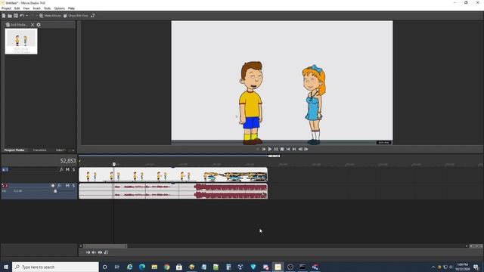484x272 pixels.
Task: Open the Windows Start menu
Action: (6, 267)
